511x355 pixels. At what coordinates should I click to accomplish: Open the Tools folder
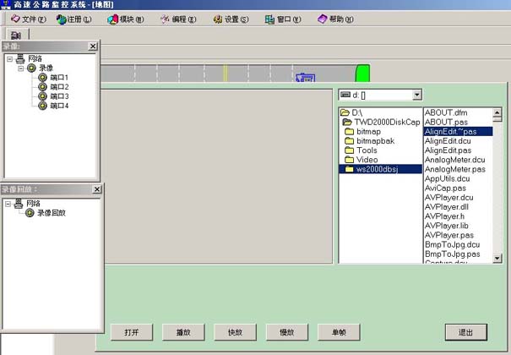coord(367,150)
